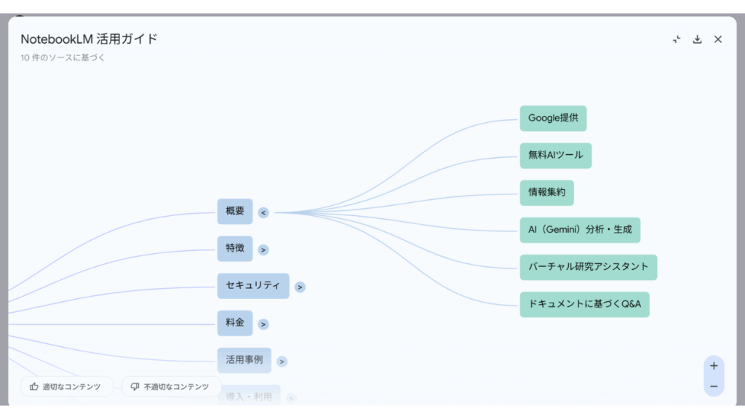Open the AI（Gemini）分析・生成 node

pyautogui.click(x=580, y=230)
